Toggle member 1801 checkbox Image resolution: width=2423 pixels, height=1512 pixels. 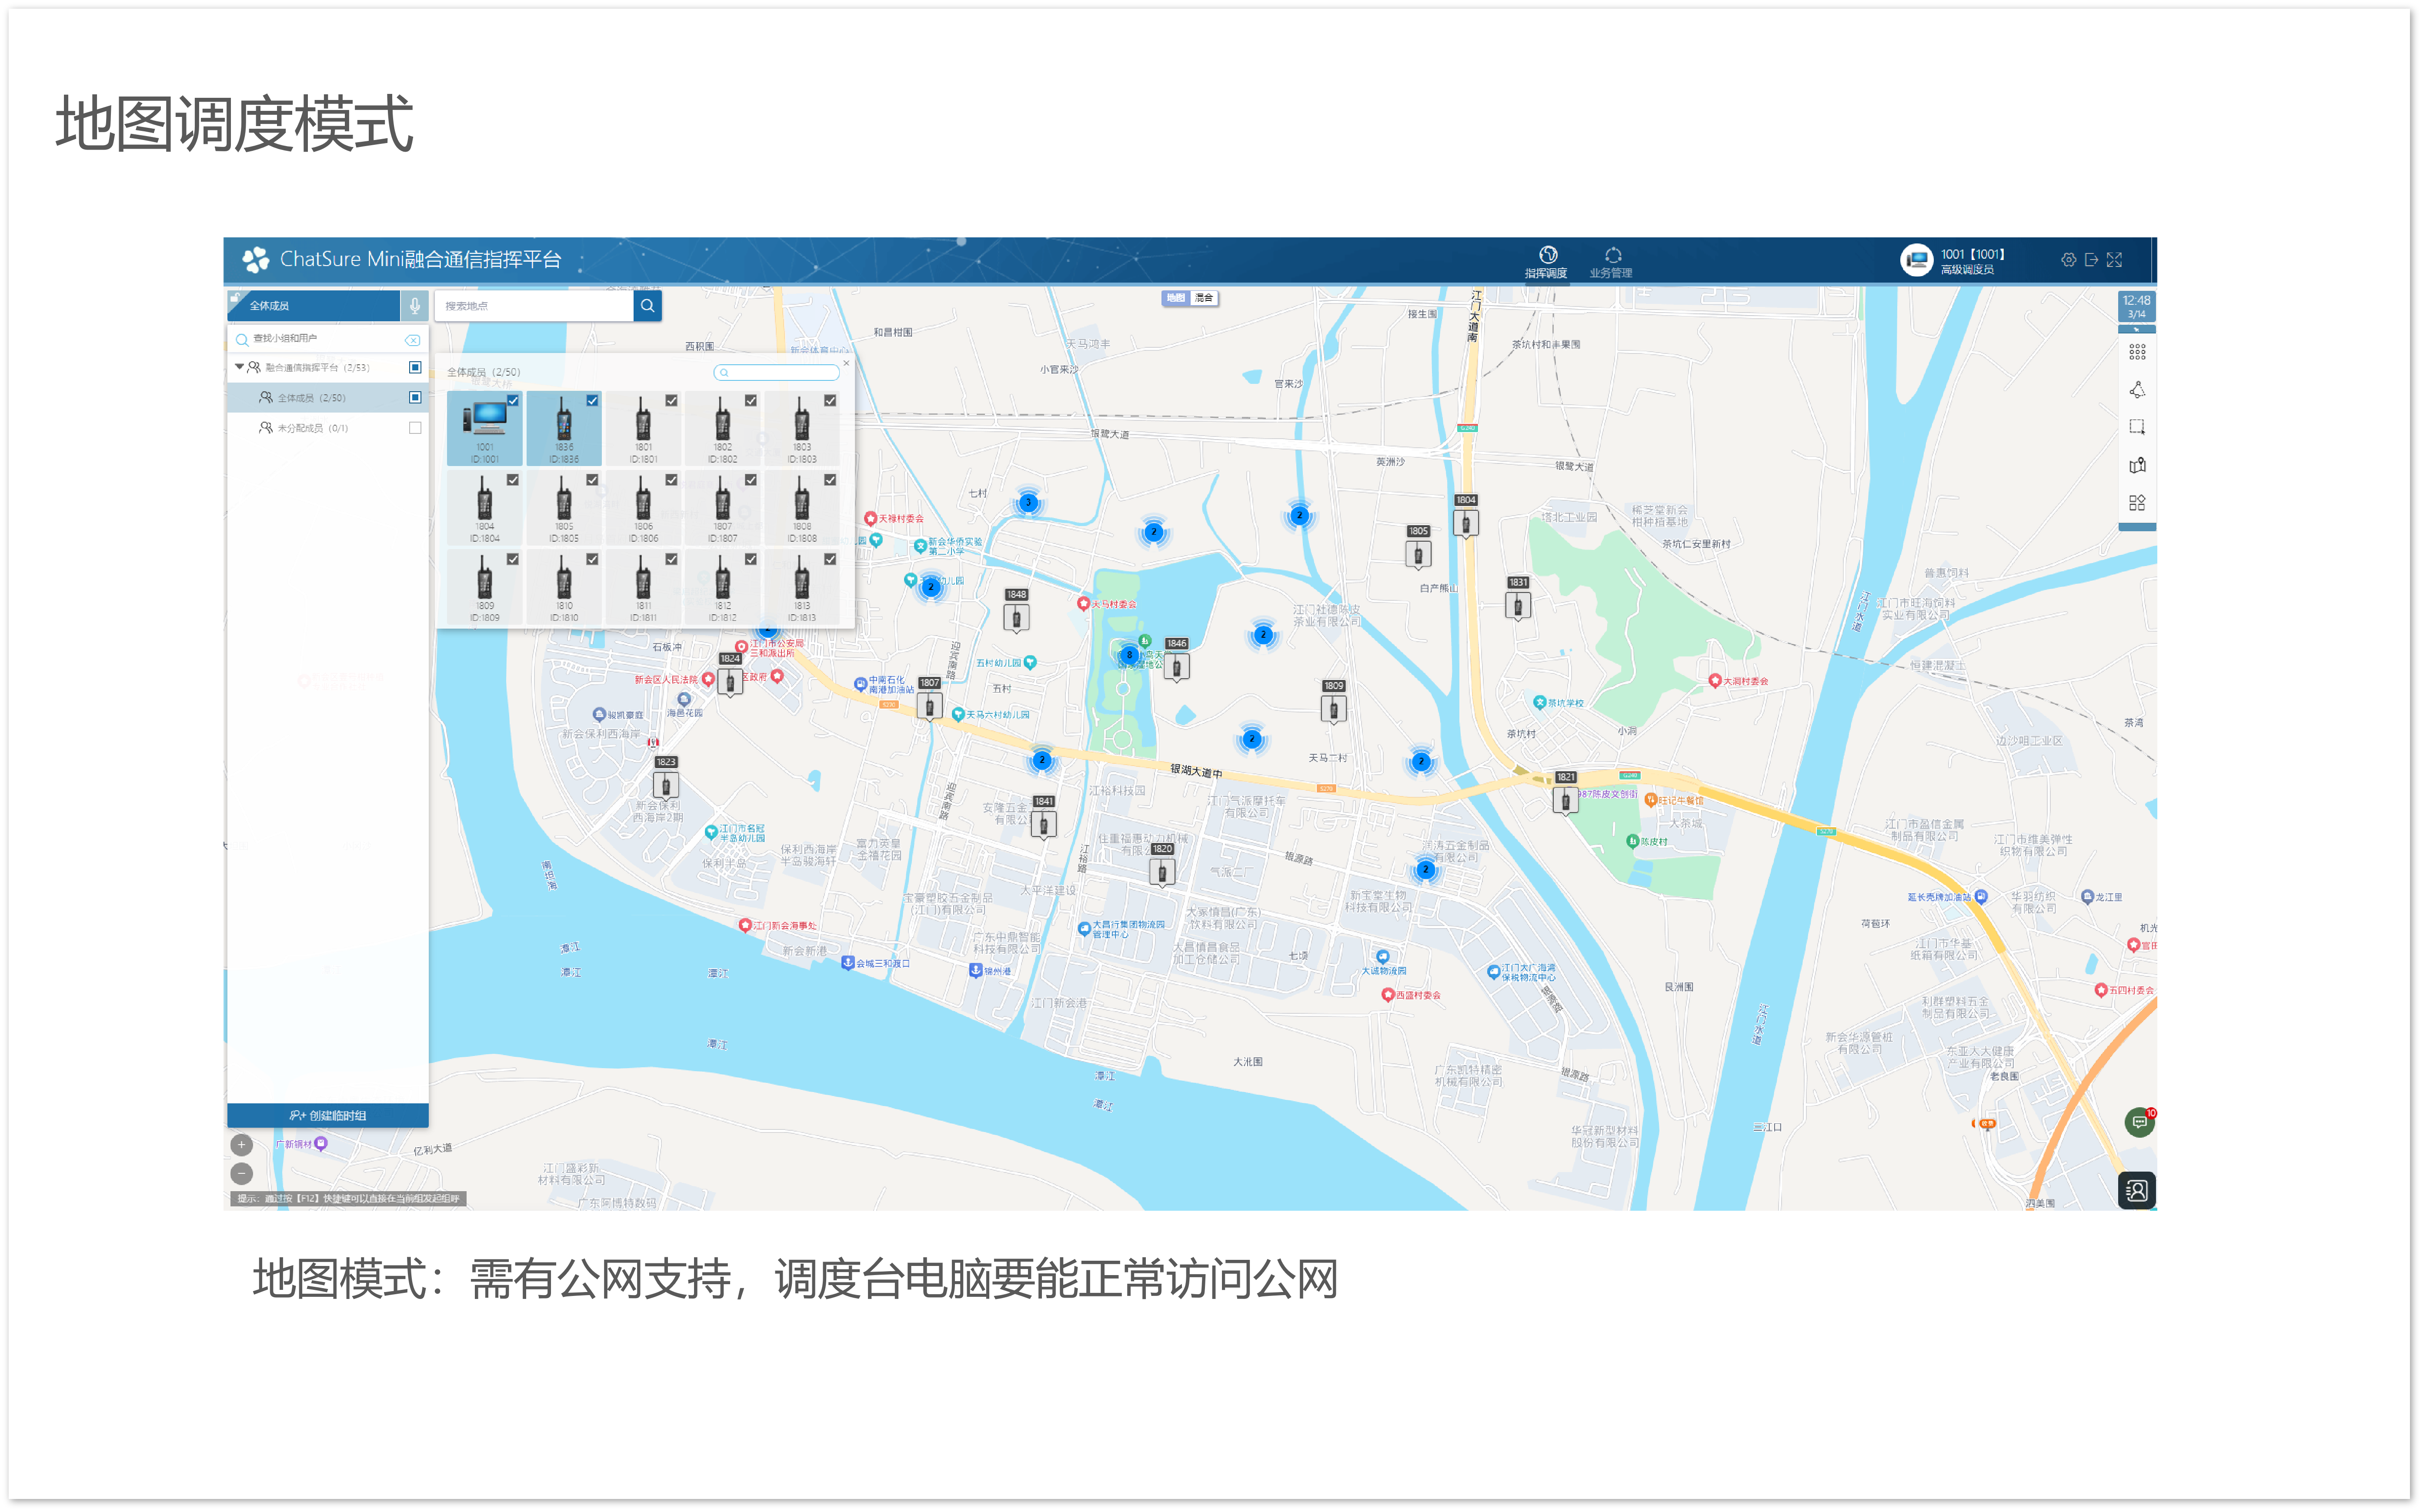coord(671,400)
